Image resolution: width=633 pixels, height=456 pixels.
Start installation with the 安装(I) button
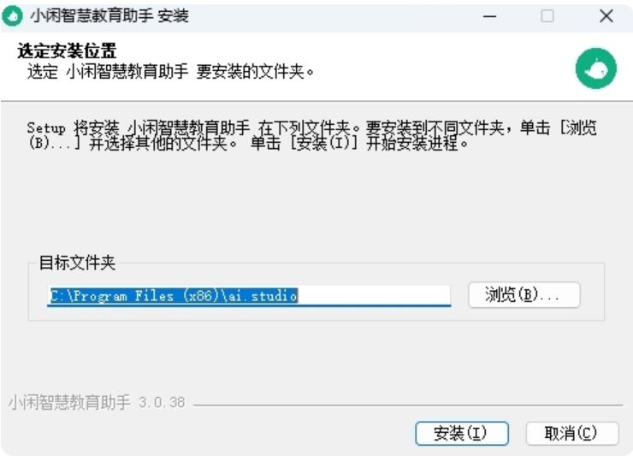click(x=461, y=434)
